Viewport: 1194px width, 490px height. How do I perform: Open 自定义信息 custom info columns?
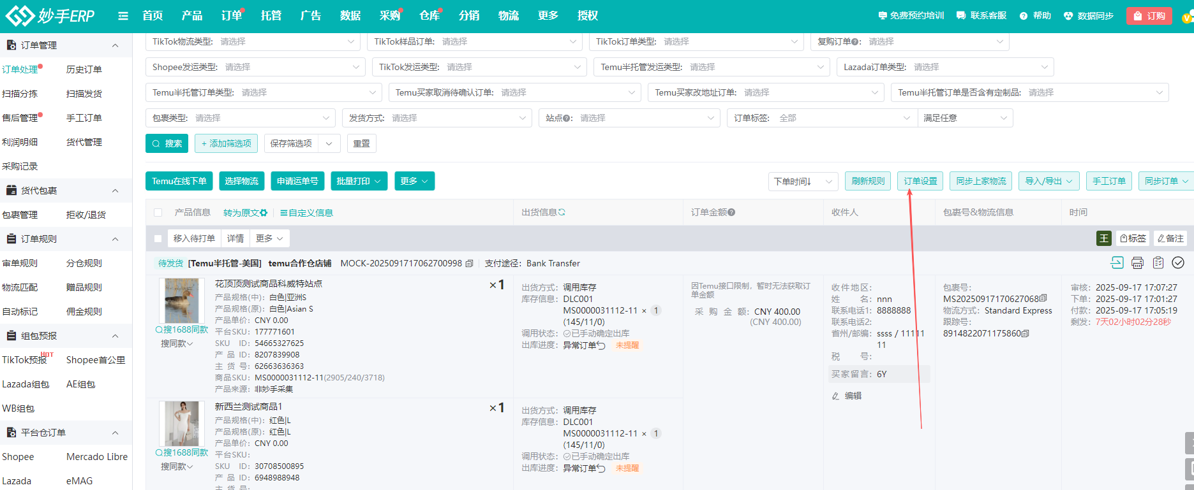(x=306, y=213)
